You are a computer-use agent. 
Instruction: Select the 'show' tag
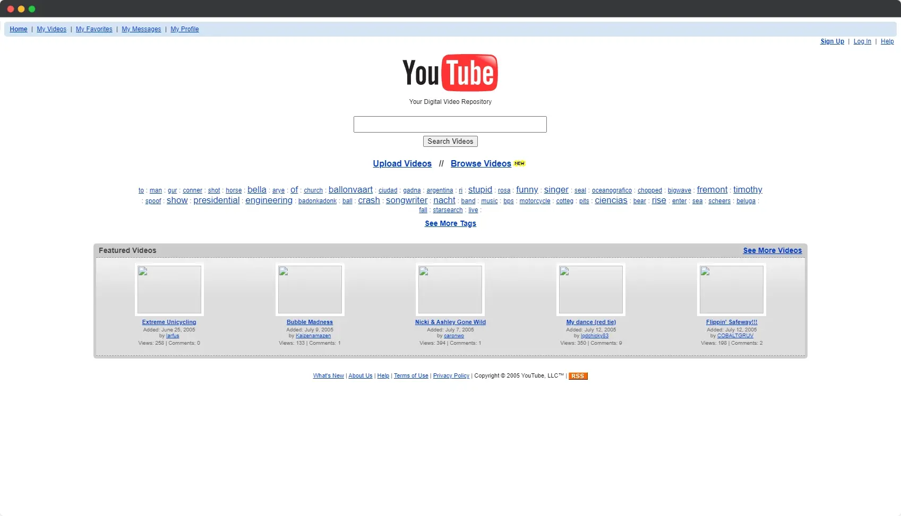click(177, 200)
